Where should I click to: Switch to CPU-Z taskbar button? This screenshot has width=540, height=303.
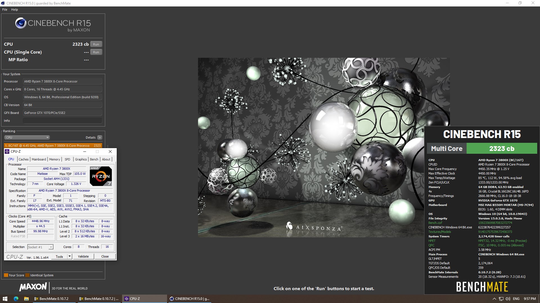pyautogui.click(x=145, y=299)
